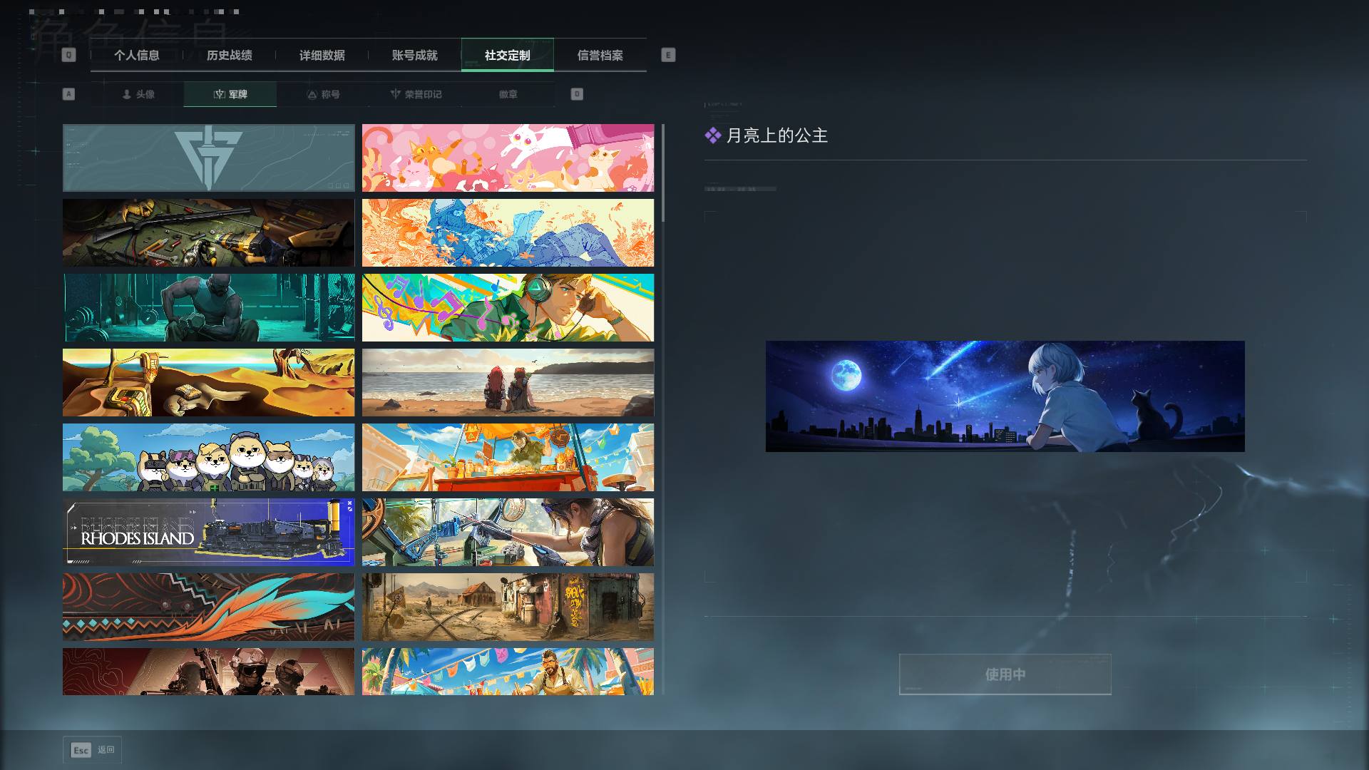The image size is (1369, 770).
Task: Select the orange teal feather dog tag
Action: [208, 607]
